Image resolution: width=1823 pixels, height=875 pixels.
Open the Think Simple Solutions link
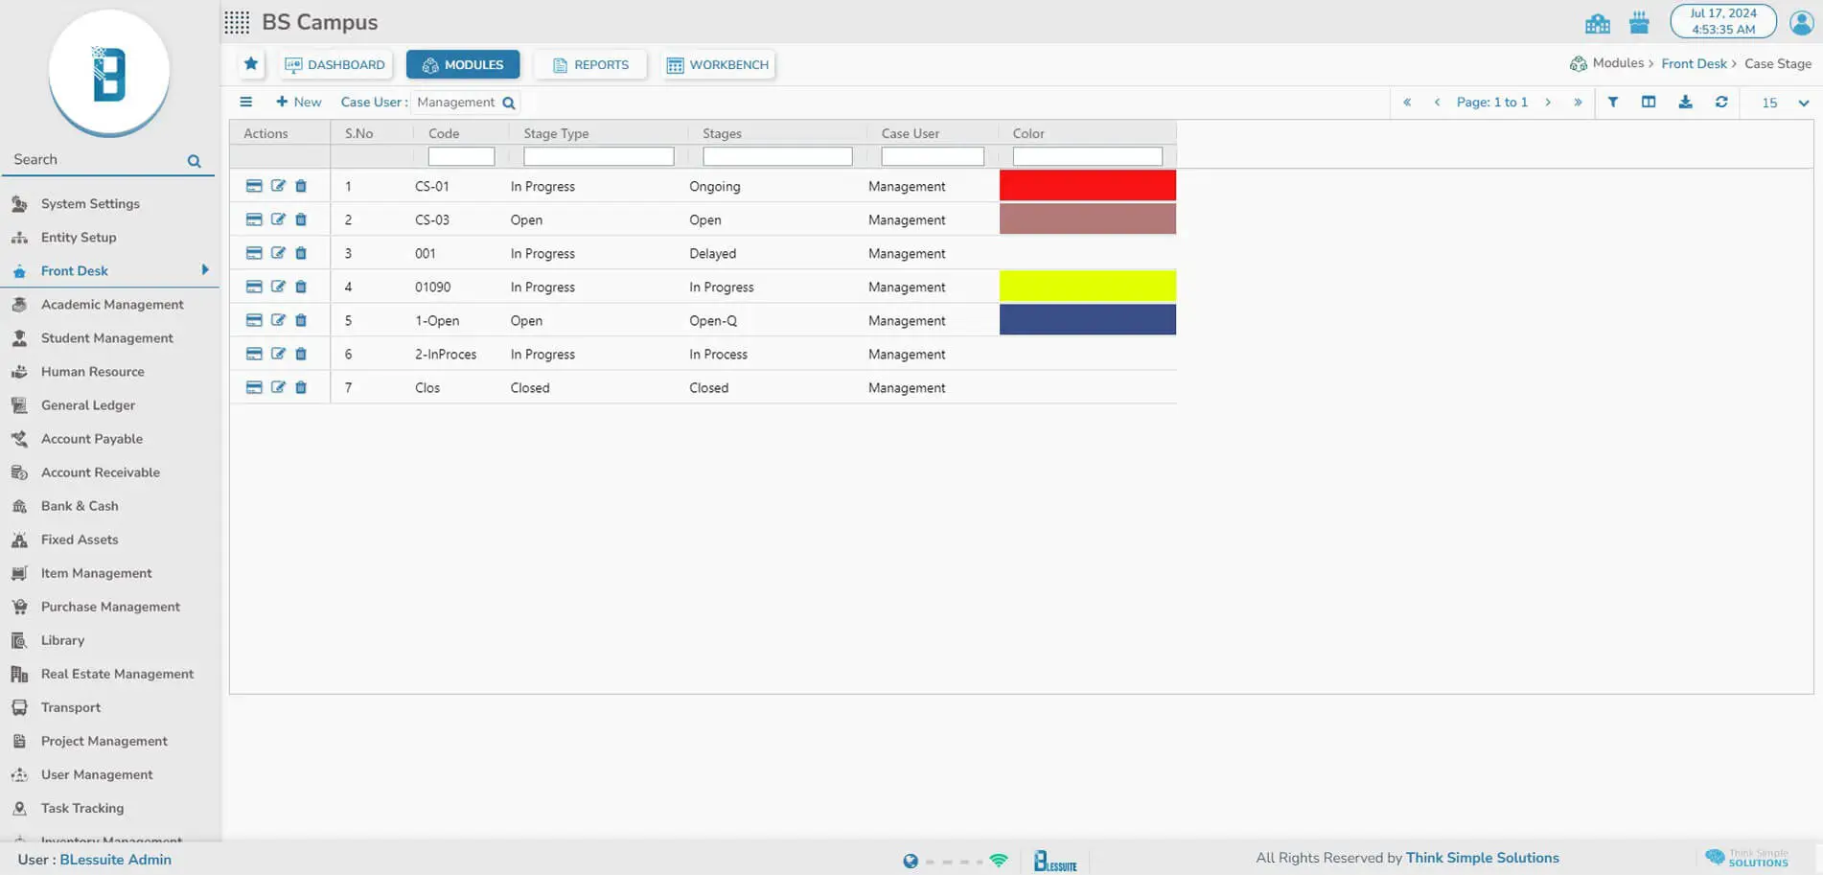coord(1482,858)
